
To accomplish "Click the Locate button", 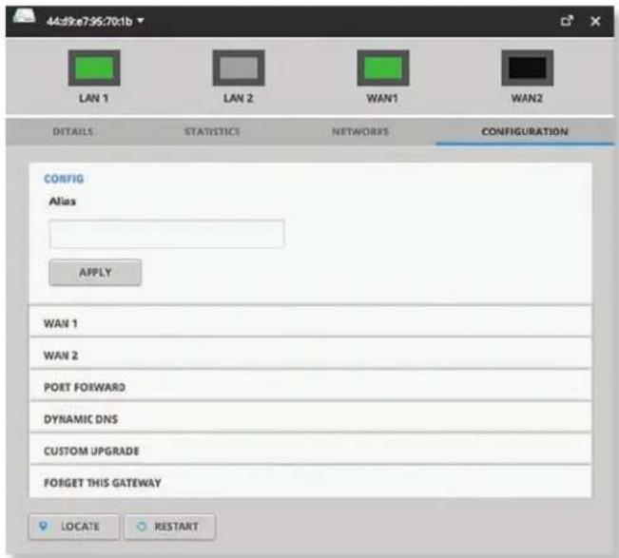I will (74, 527).
